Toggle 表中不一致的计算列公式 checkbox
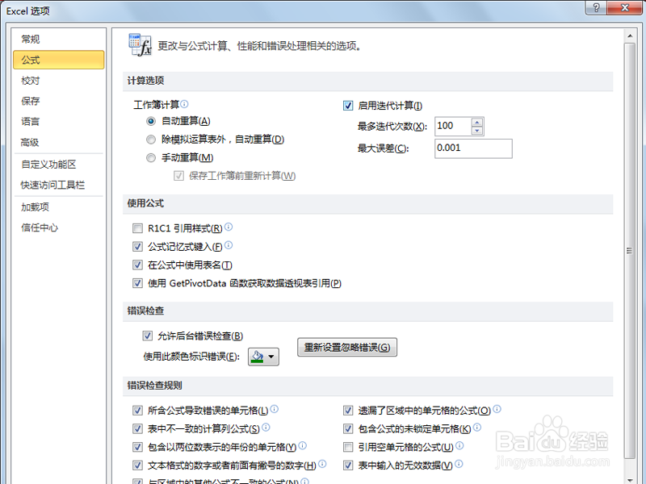Screen dimensions: 646x484 click(x=137, y=429)
